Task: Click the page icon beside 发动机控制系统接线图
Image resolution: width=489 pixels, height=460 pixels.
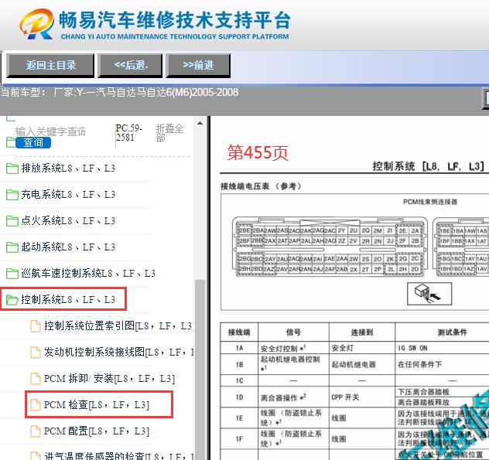Action: click(x=36, y=353)
